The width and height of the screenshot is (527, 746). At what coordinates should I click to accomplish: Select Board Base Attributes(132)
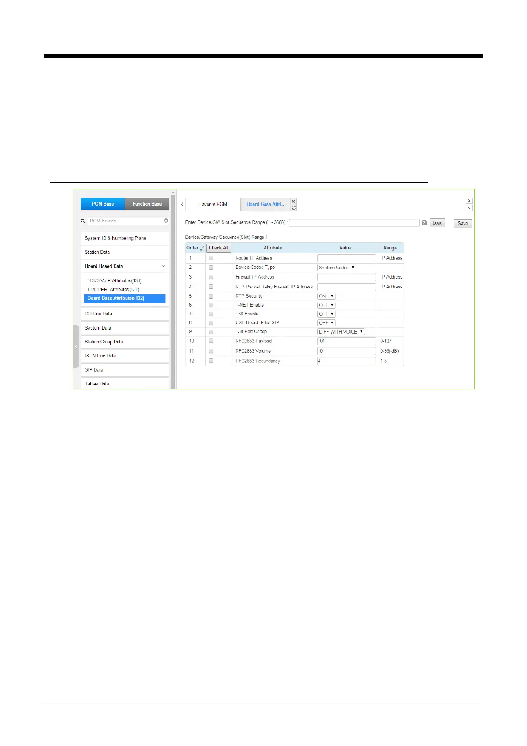pyautogui.click(x=125, y=299)
